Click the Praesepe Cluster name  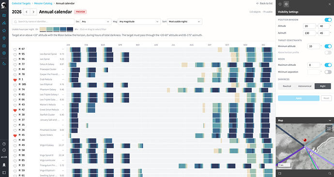tap(48, 69)
